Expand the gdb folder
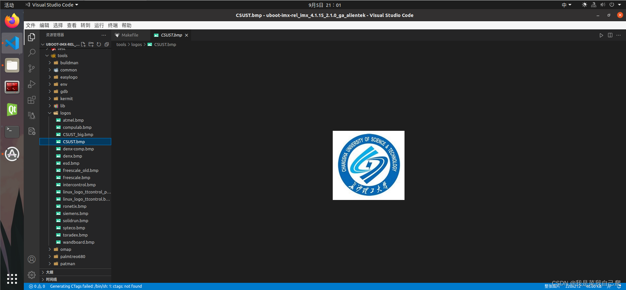This screenshot has width=626, height=290. point(50,91)
